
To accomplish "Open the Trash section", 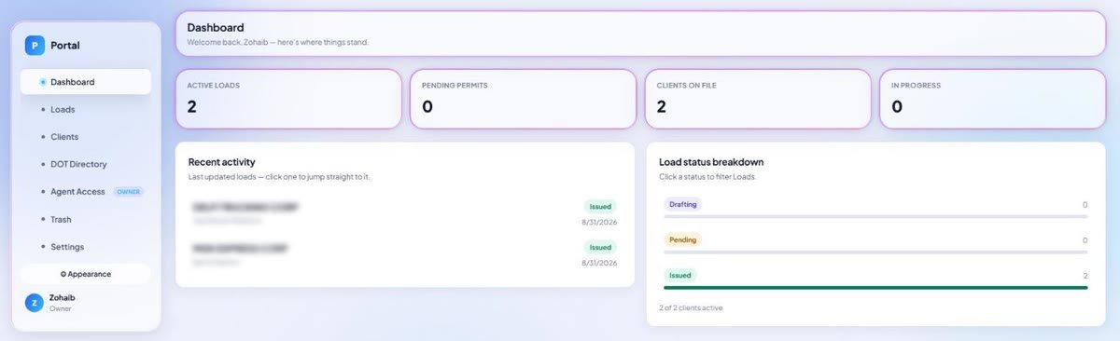I will [x=86, y=219].
